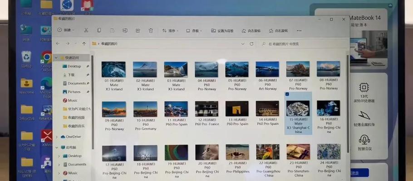Click the Rename icon in toolbar
Image resolution: width=413 pixels, height=181 pixels.
click(125, 30)
